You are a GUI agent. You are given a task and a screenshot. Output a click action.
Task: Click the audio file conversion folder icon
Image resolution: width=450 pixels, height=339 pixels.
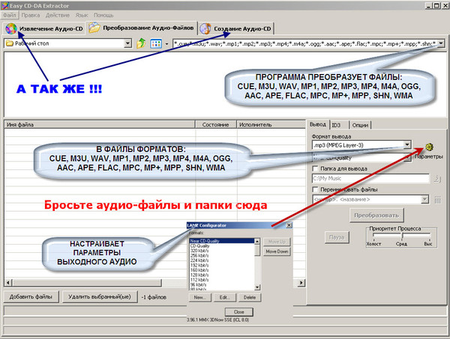tap(94, 28)
